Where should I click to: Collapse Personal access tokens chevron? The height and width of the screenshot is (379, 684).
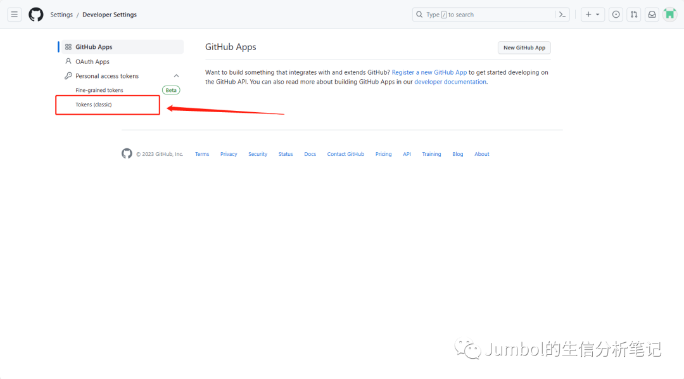(176, 76)
